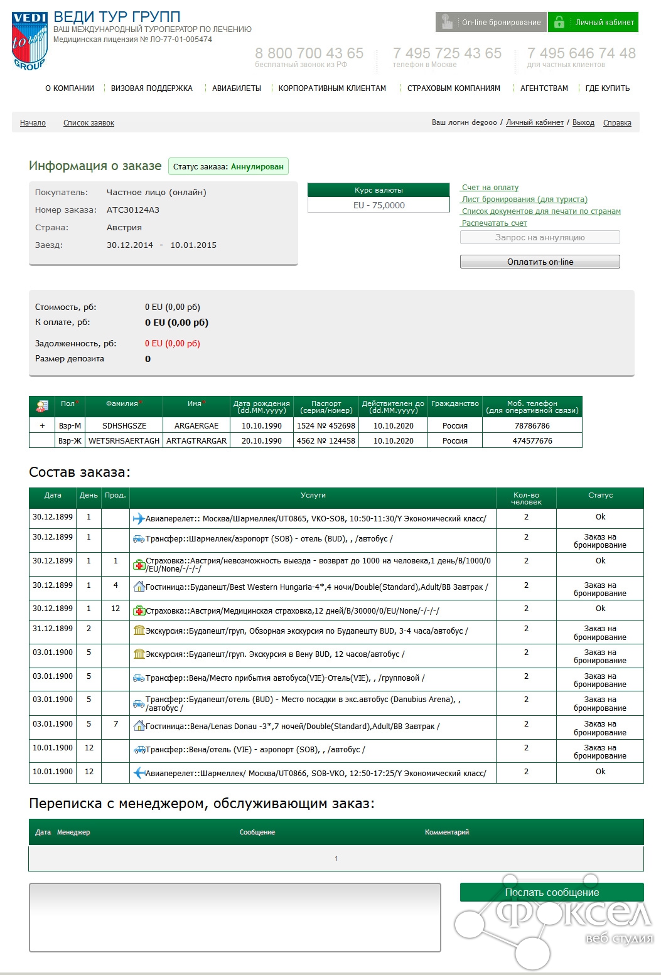
Task: Open the ГДЕ КУПИТЬ menu item
Action: 608,88
